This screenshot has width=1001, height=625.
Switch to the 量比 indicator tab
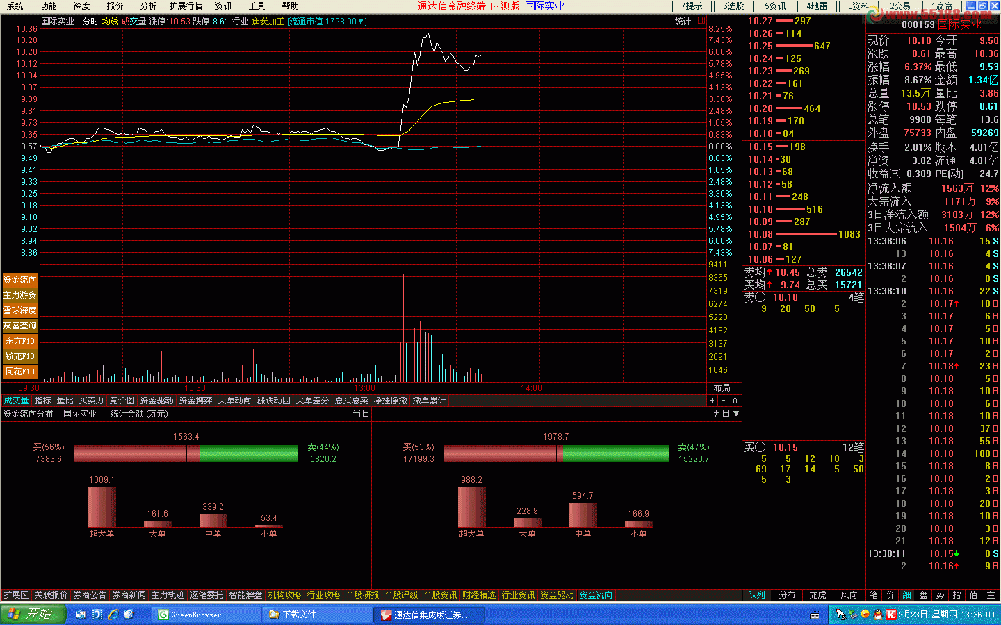tap(65, 401)
